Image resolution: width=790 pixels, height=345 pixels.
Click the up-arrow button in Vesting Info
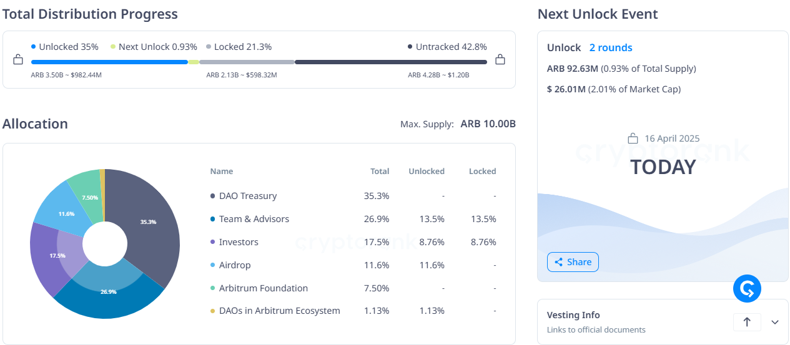click(x=747, y=322)
